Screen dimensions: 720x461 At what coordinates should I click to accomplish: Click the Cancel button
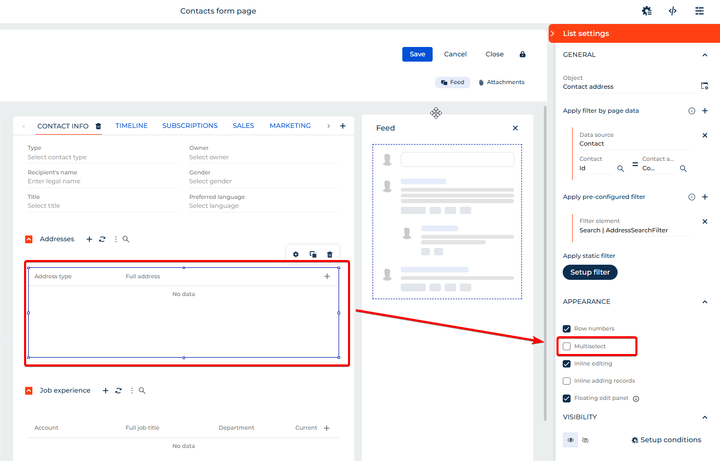coord(456,54)
